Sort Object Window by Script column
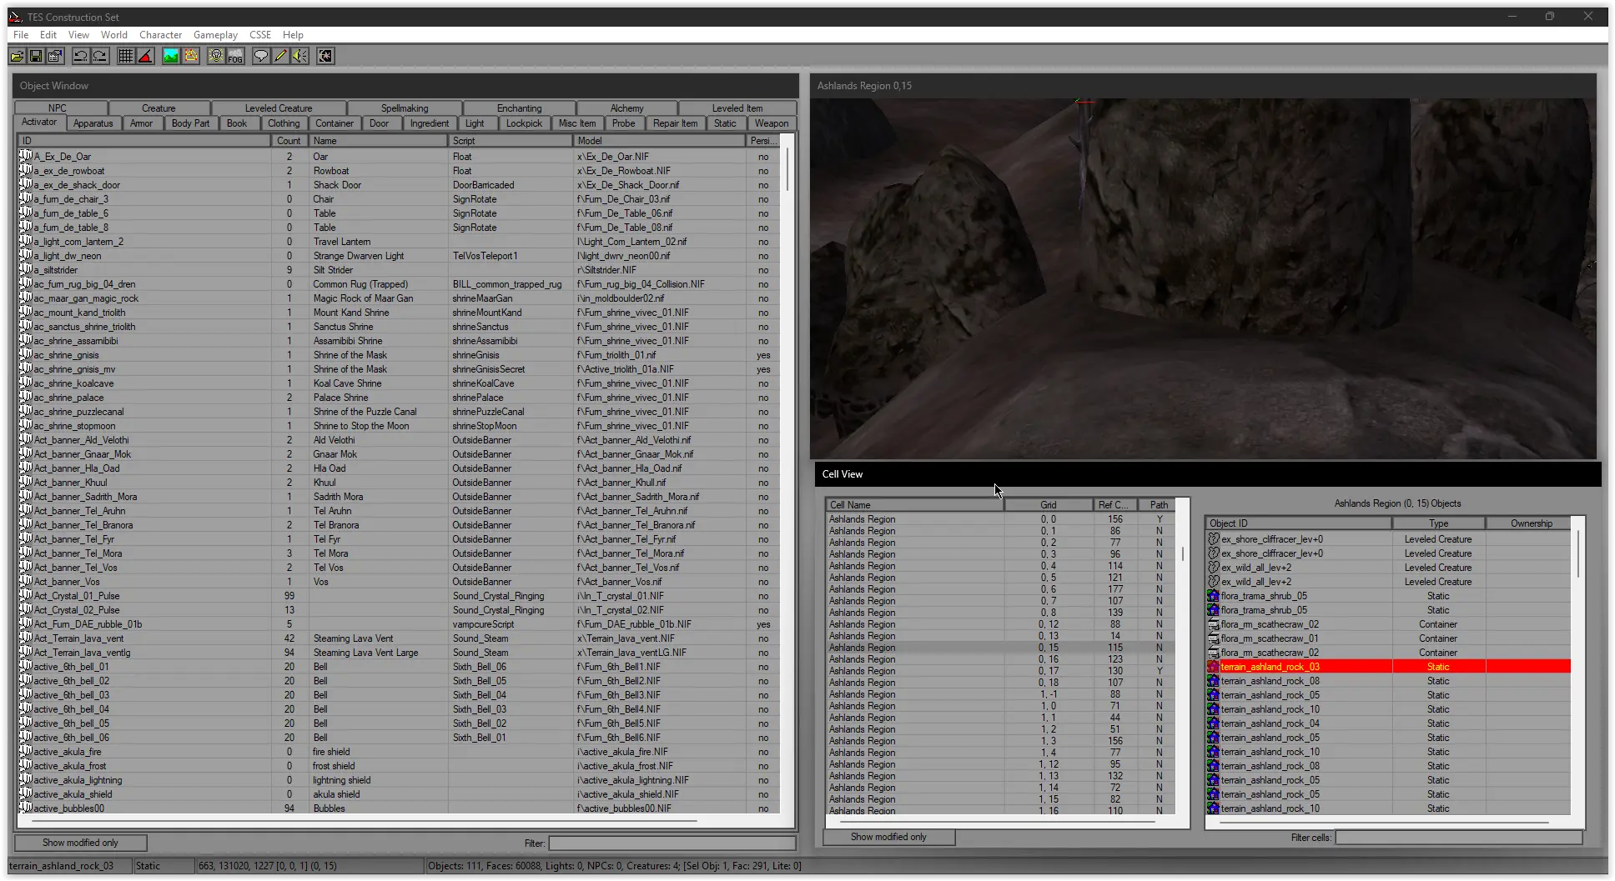This screenshot has width=1615, height=881. point(510,141)
